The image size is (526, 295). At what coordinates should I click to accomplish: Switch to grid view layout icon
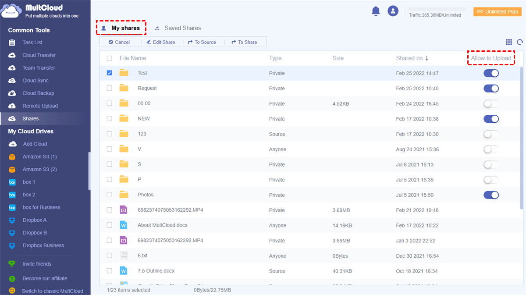509,42
